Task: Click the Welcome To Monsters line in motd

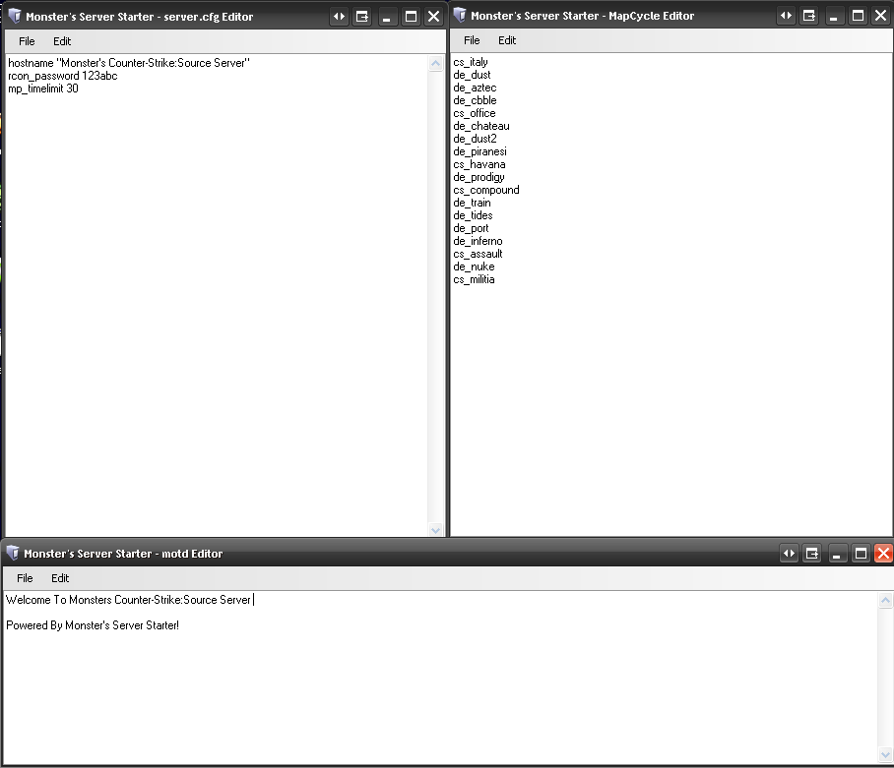Action: 128,600
